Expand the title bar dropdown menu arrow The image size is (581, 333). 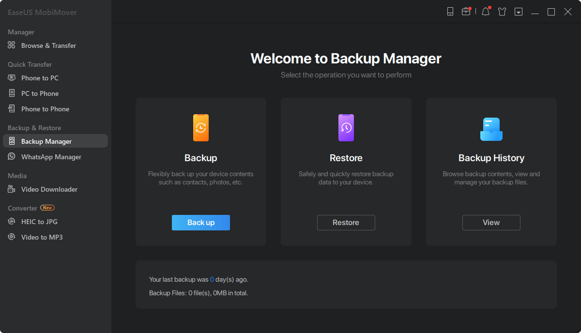pyautogui.click(x=519, y=12)
